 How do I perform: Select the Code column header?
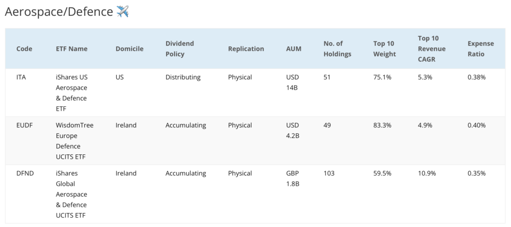(x=24, y=49)
